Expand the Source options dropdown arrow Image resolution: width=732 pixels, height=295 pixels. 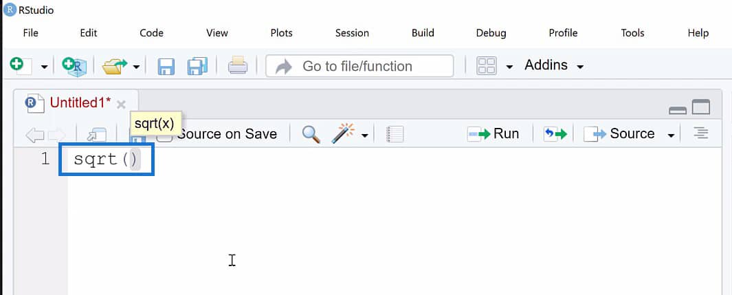click(x=671, y=135)
